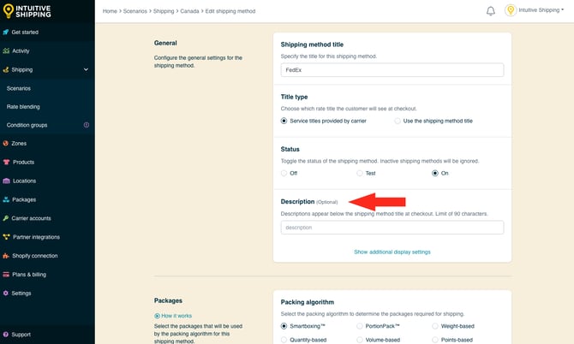The image size is (574, 344).
Task: Click Canada breadcrumb link
Action: click(x=189, y=11)
